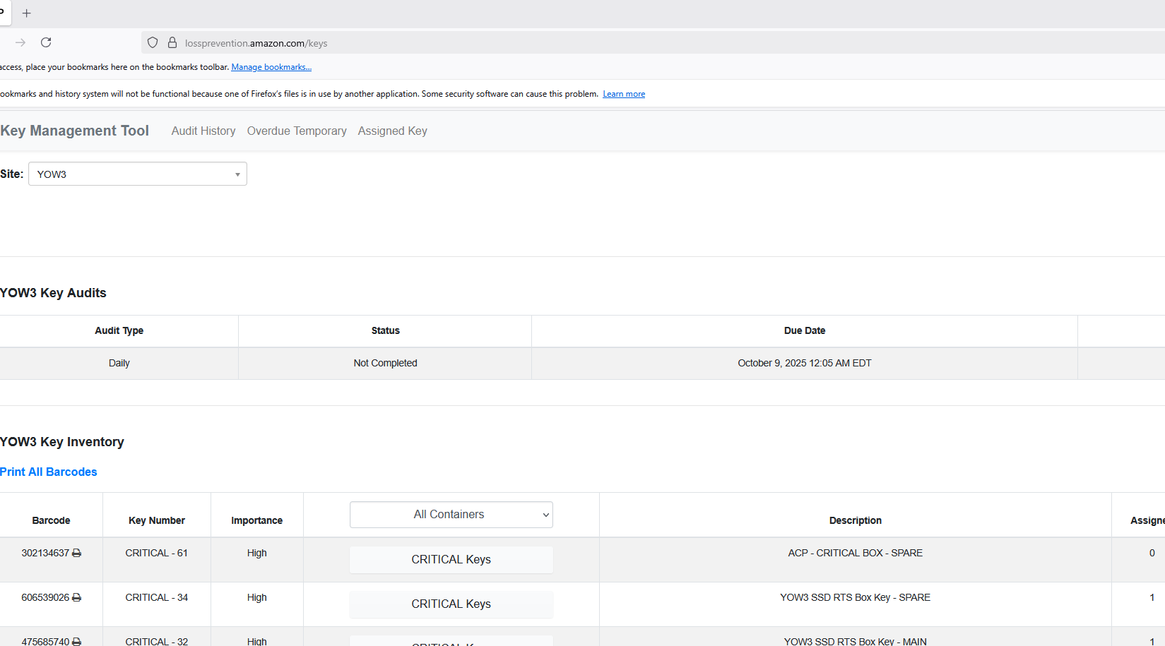Expand the All Containers filter dropdown
Viewport: 1165px width, 646px height.
451,515
